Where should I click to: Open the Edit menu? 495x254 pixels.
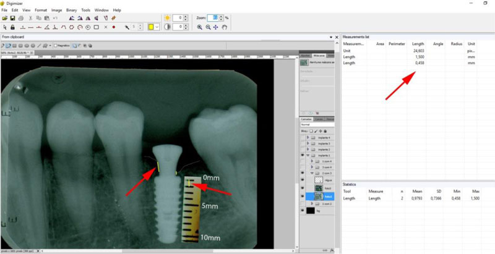(15, 10)
